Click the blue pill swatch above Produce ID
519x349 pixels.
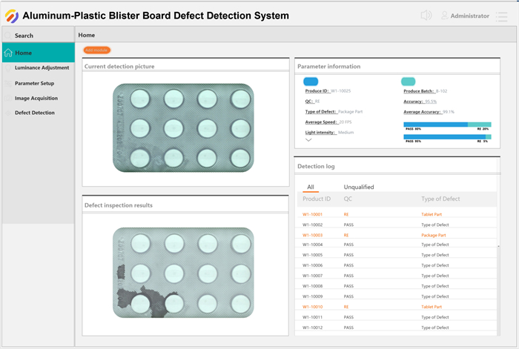311,82
